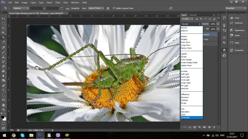Screen dimensions: 248x139
Task: Select the Lasso tool
Action: (x=3, y=28)
